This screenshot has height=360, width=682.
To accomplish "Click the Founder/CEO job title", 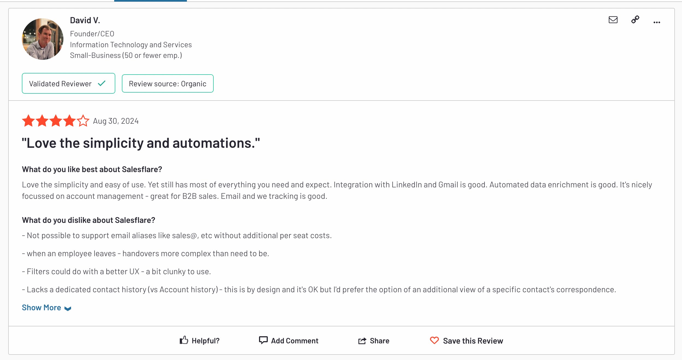I will (92, 34).
